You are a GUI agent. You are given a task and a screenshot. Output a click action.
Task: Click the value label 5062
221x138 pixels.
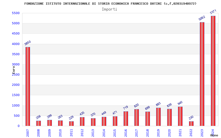(202, 18)
